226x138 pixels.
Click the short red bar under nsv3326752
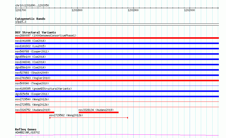point(35,112)
